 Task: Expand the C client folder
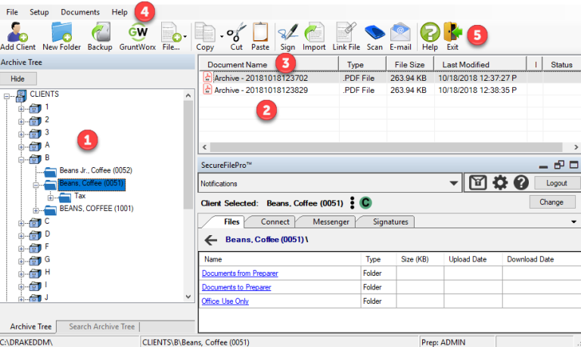click(22, 222)
